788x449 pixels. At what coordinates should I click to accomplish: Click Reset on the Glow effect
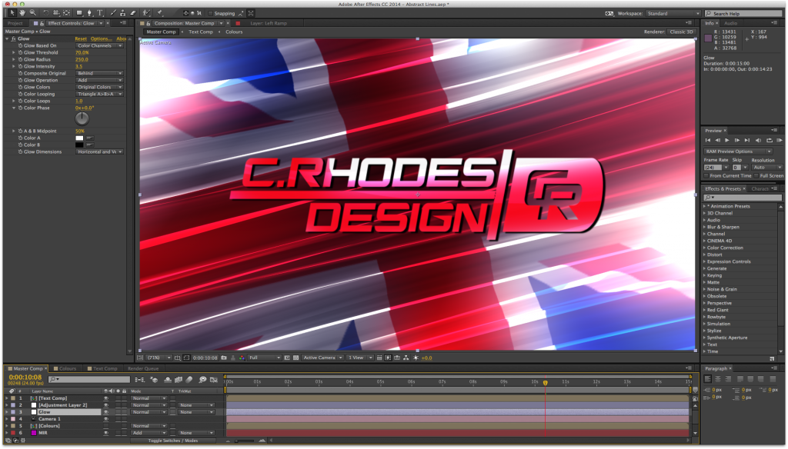(81, 38)
